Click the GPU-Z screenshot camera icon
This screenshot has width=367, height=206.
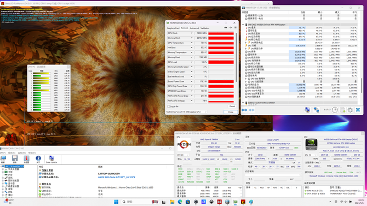coord(226,28)
